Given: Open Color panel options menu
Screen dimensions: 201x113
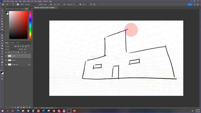Looking at the screenshot, I should tap(32, 9).
